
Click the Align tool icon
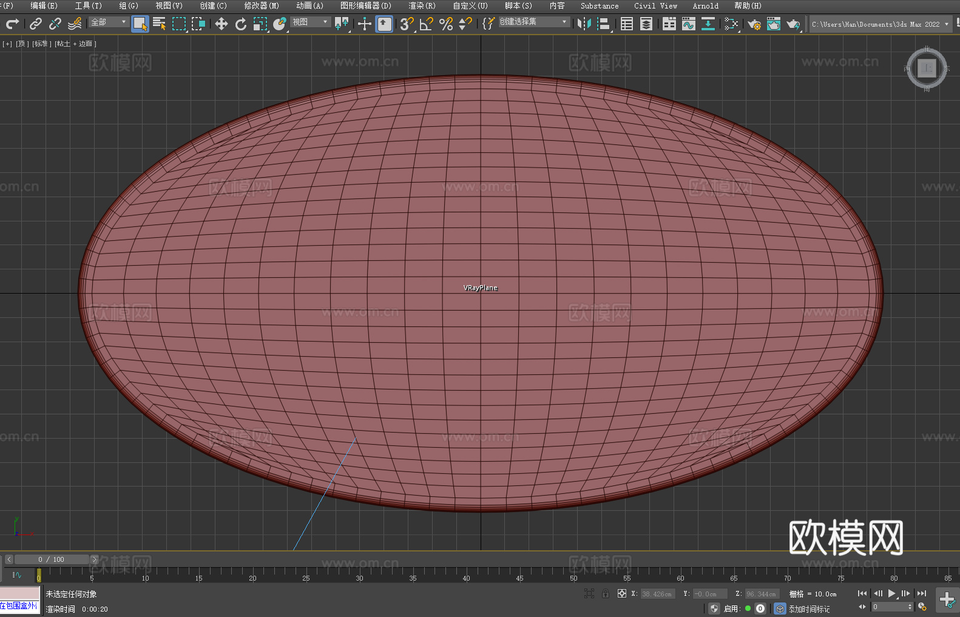tap(604, 24)
